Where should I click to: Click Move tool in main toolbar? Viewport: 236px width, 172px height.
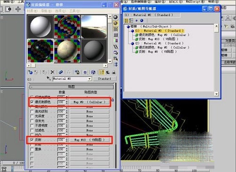click(18, 9)
